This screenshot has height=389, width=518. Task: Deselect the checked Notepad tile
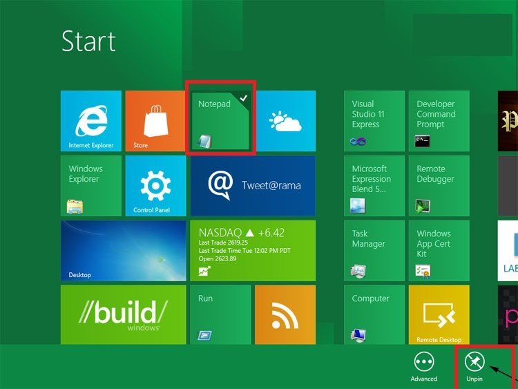pos(221,121)
